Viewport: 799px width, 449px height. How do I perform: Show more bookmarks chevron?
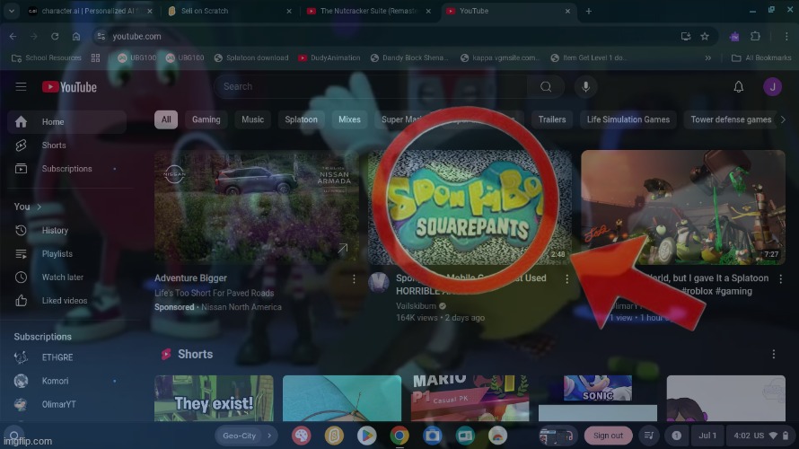coord(707,58)
